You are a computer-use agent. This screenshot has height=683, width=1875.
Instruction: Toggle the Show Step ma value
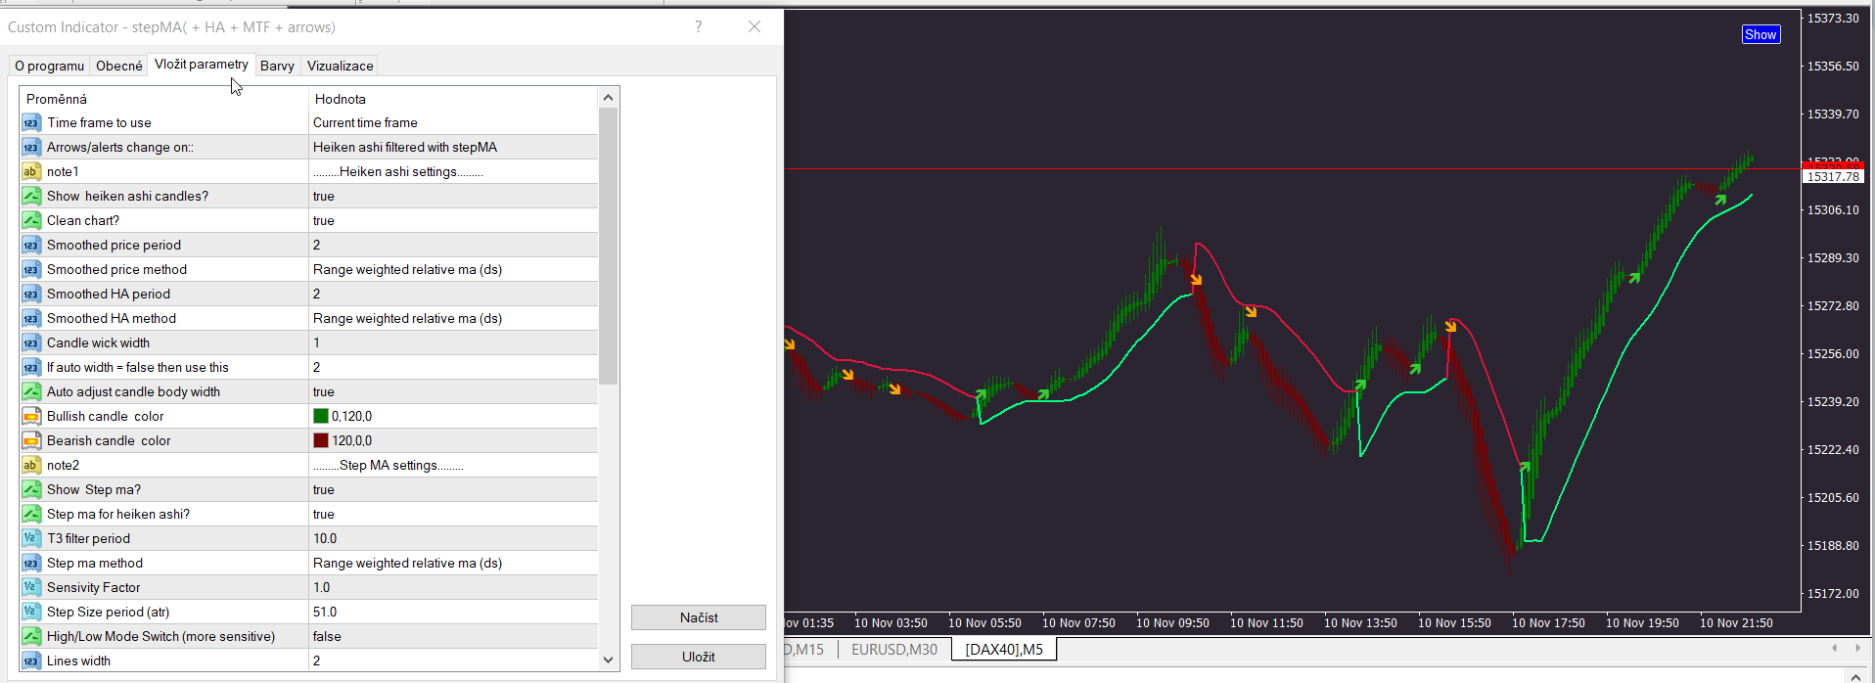click(453, 489)
